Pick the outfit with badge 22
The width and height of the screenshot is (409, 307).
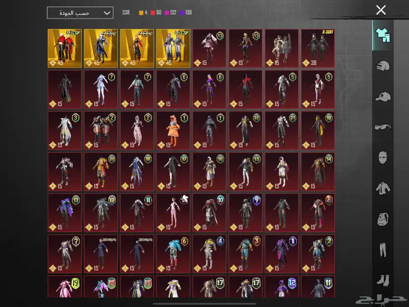tap(246, 131)
